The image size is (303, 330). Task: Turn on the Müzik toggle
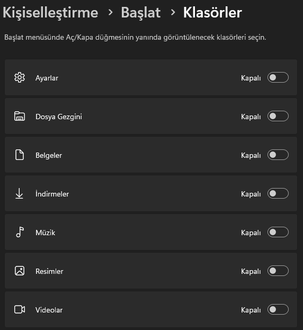pyautogui.click(x=278, y=232)
